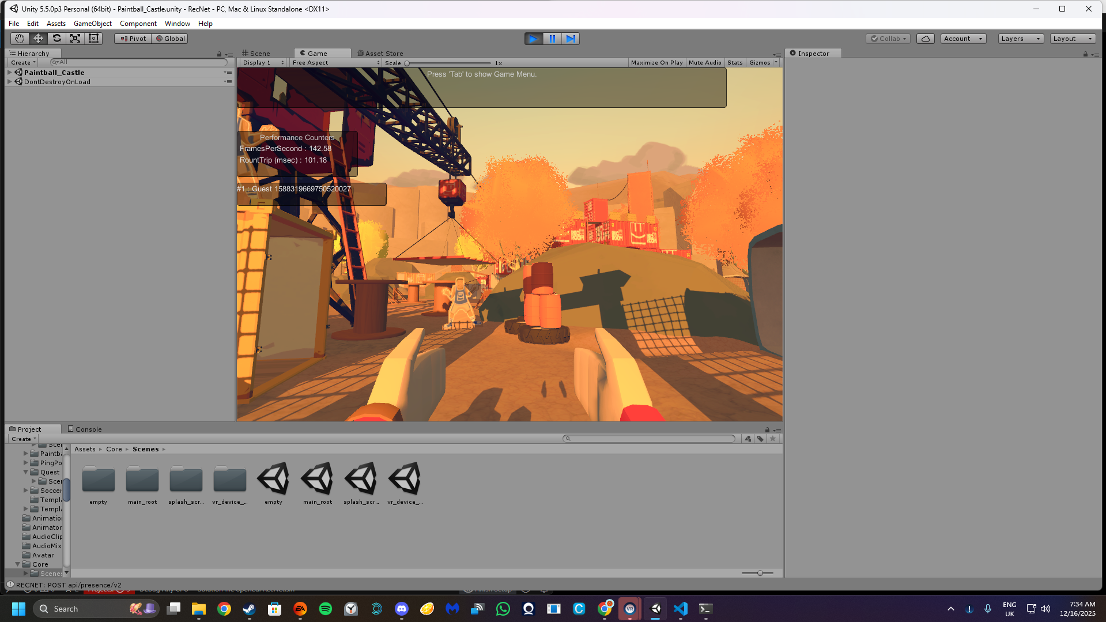Screen dimensions: 1106x622
Task: Open the GameObject menu
Action: tap(93, 24)
